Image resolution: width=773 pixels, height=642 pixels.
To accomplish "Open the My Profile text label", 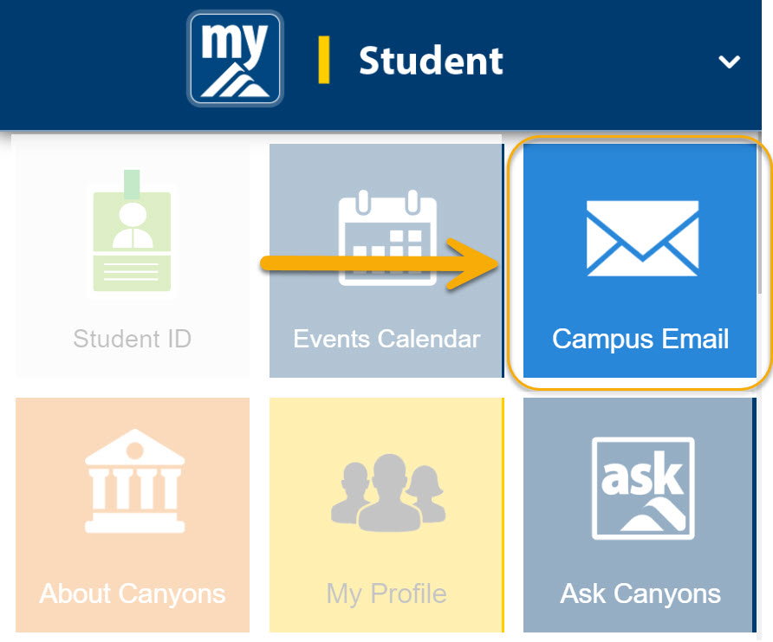I will click(x=386, y=593).
